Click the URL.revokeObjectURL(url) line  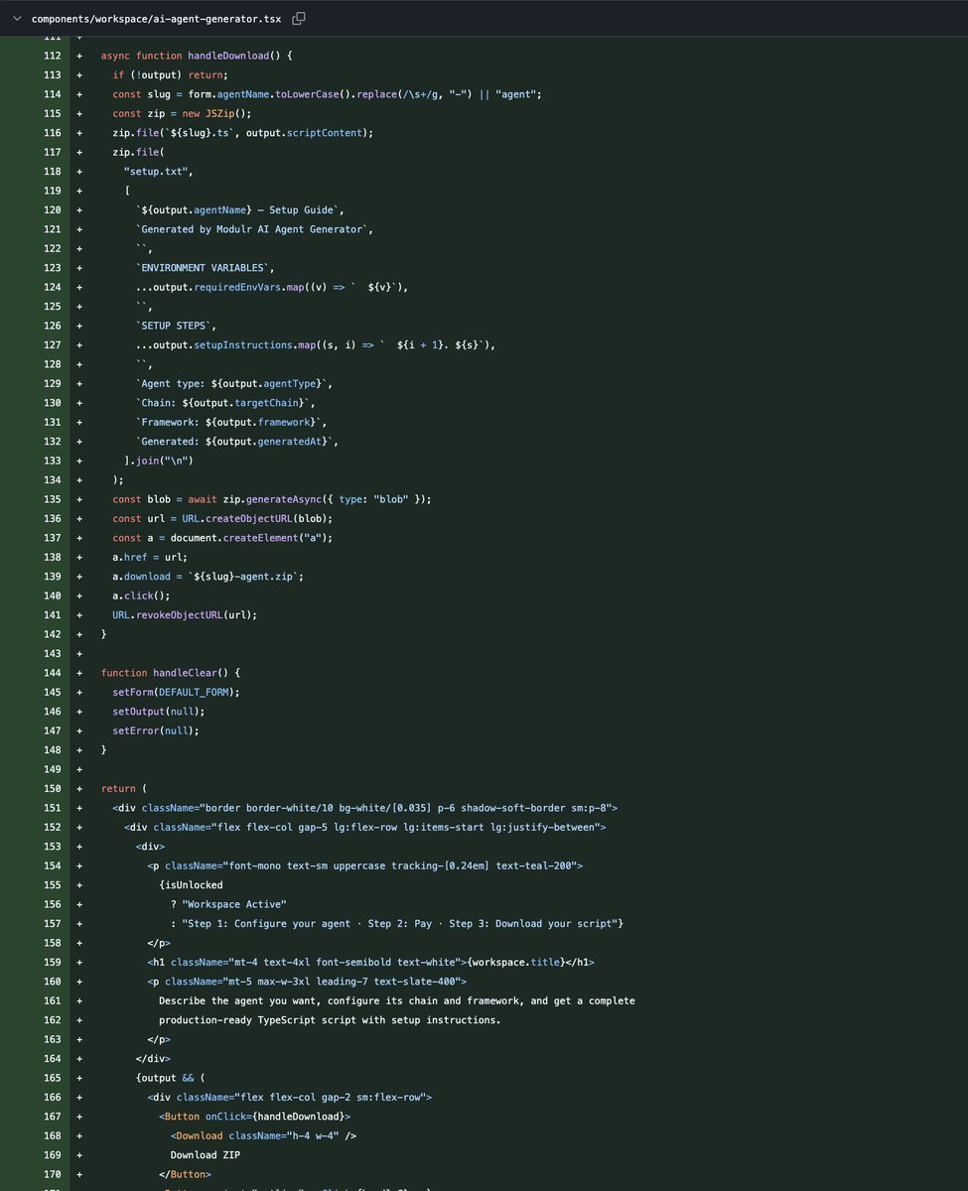click(185, 615)
